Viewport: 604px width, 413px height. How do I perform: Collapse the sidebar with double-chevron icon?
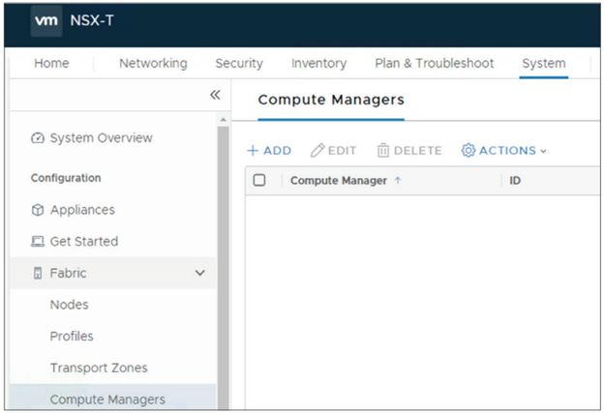pos(215,95)
